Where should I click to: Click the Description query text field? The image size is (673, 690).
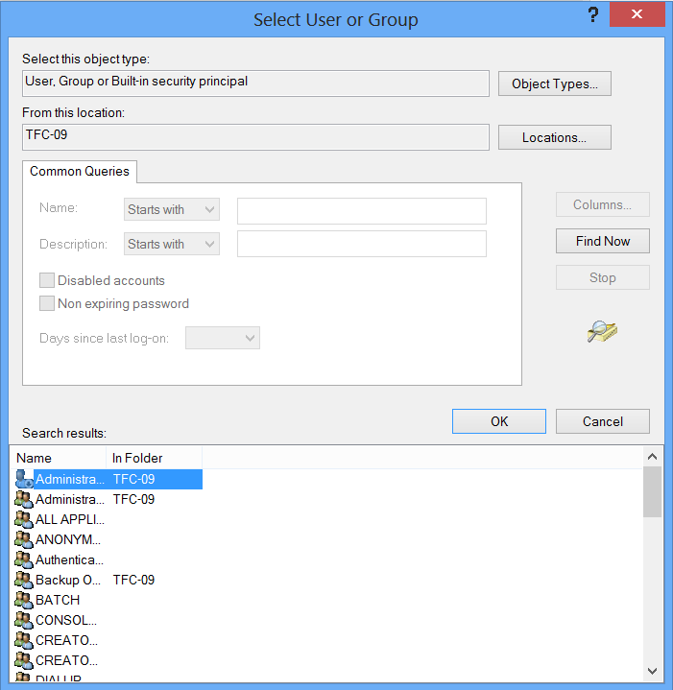[x=362, y=244]
